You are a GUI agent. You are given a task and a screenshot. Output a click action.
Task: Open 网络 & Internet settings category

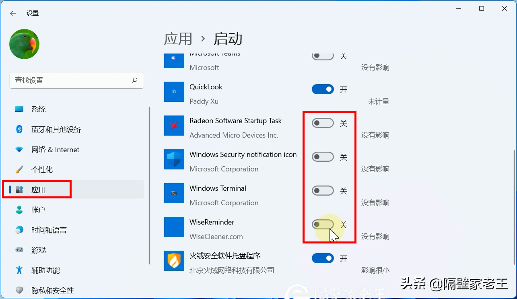click(x=76, y=149)
